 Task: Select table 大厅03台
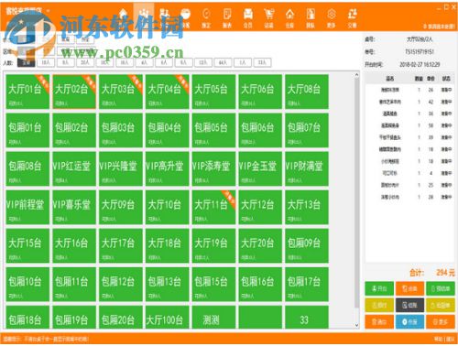pyautogui.click(x=121, y=92)
